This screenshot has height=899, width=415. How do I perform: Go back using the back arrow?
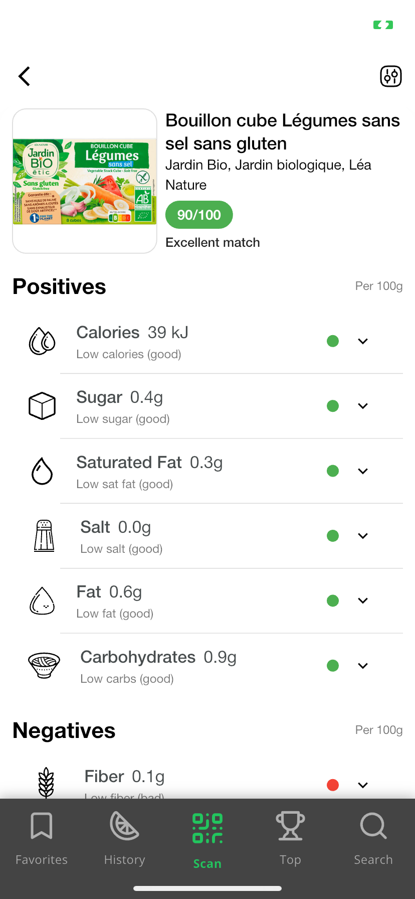pos(24,76)
